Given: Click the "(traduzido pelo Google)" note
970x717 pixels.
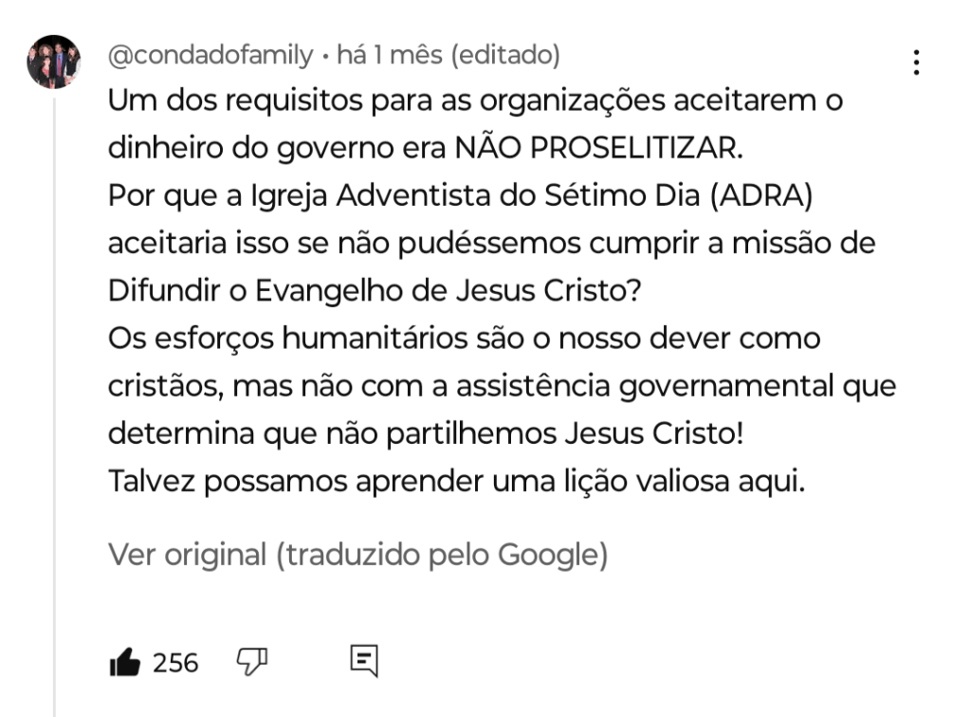Looking at the screenshot, I should tap(441, 555).
